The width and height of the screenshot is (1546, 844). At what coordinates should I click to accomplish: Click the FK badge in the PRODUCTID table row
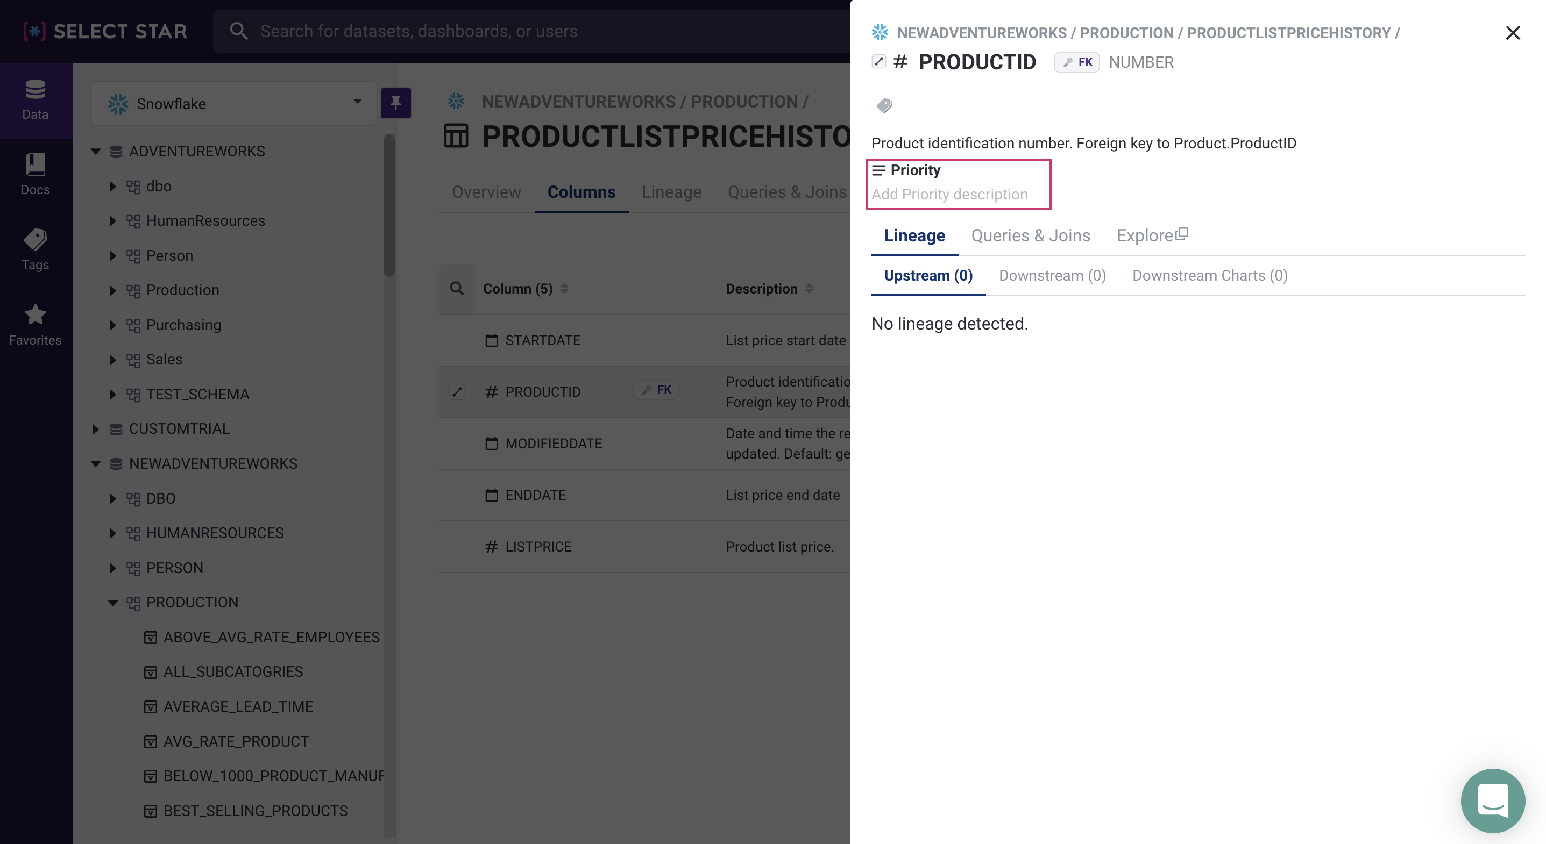(656, 390)
